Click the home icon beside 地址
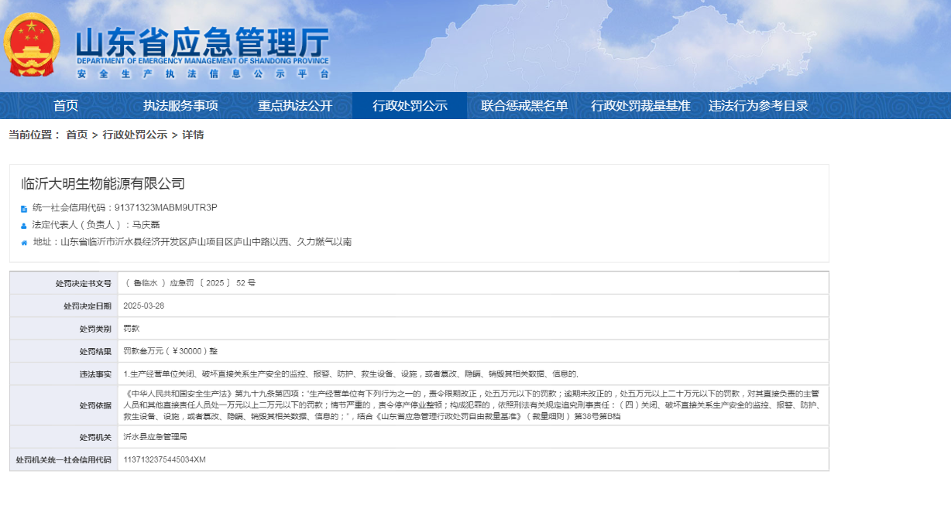 pos(24,243)
